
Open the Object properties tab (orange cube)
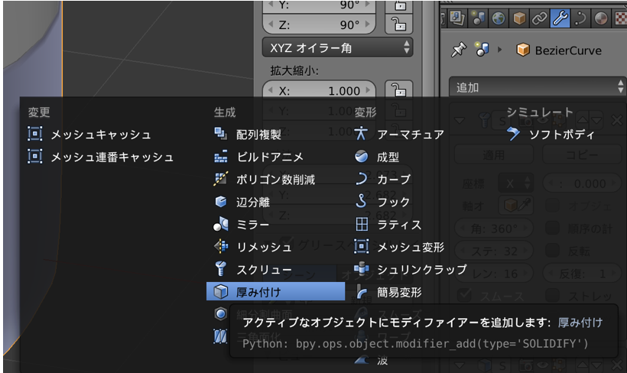[x=519, y=18]
